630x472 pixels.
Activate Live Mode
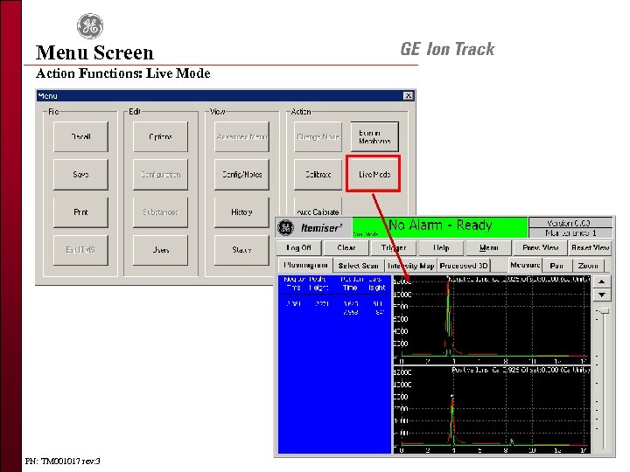tap(374, 174)
